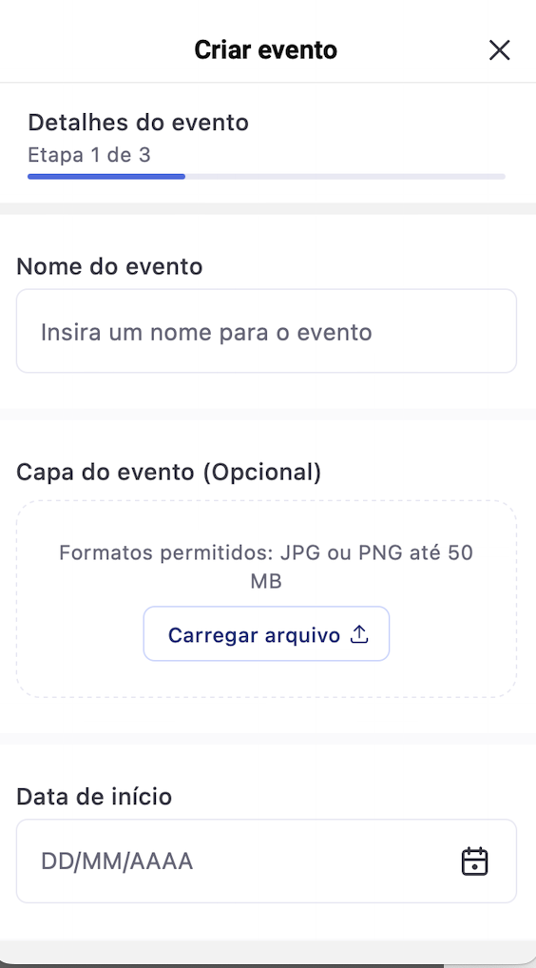Click the Criar evento dialog title
This screenshot has width=536, height=968.
pyautogui.click(x=266, y=50)
